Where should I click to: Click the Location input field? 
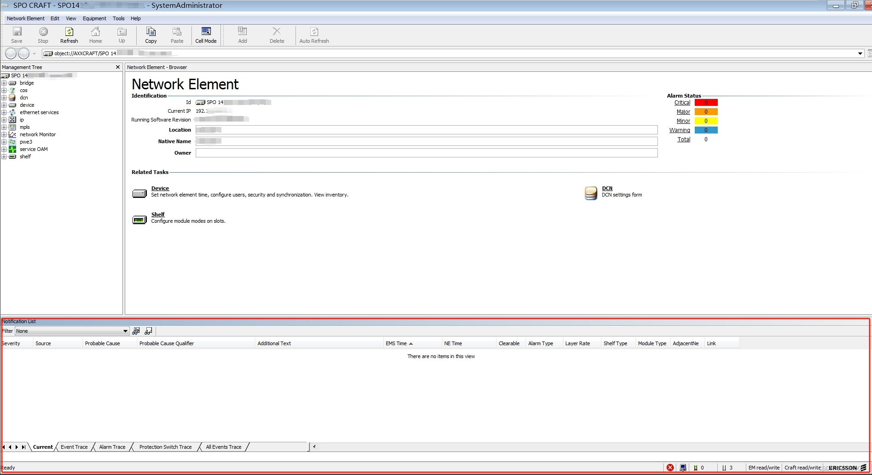pyautogui.click(x=426, y=130)
